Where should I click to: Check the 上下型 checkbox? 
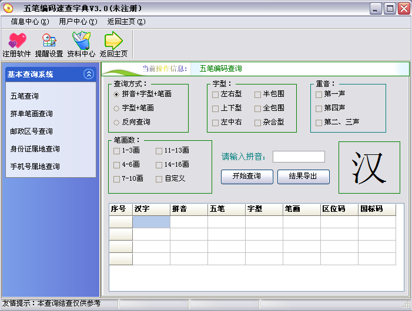click(x=215, y=109)
